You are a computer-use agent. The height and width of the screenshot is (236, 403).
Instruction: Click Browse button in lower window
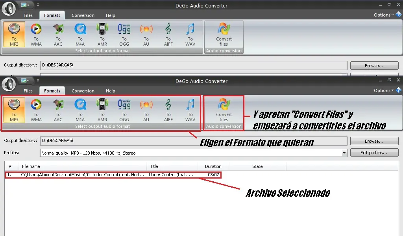pos(374,141)
